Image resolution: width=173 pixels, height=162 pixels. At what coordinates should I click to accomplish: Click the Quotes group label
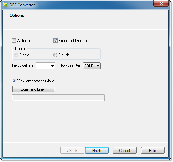(x=21, y=49)
